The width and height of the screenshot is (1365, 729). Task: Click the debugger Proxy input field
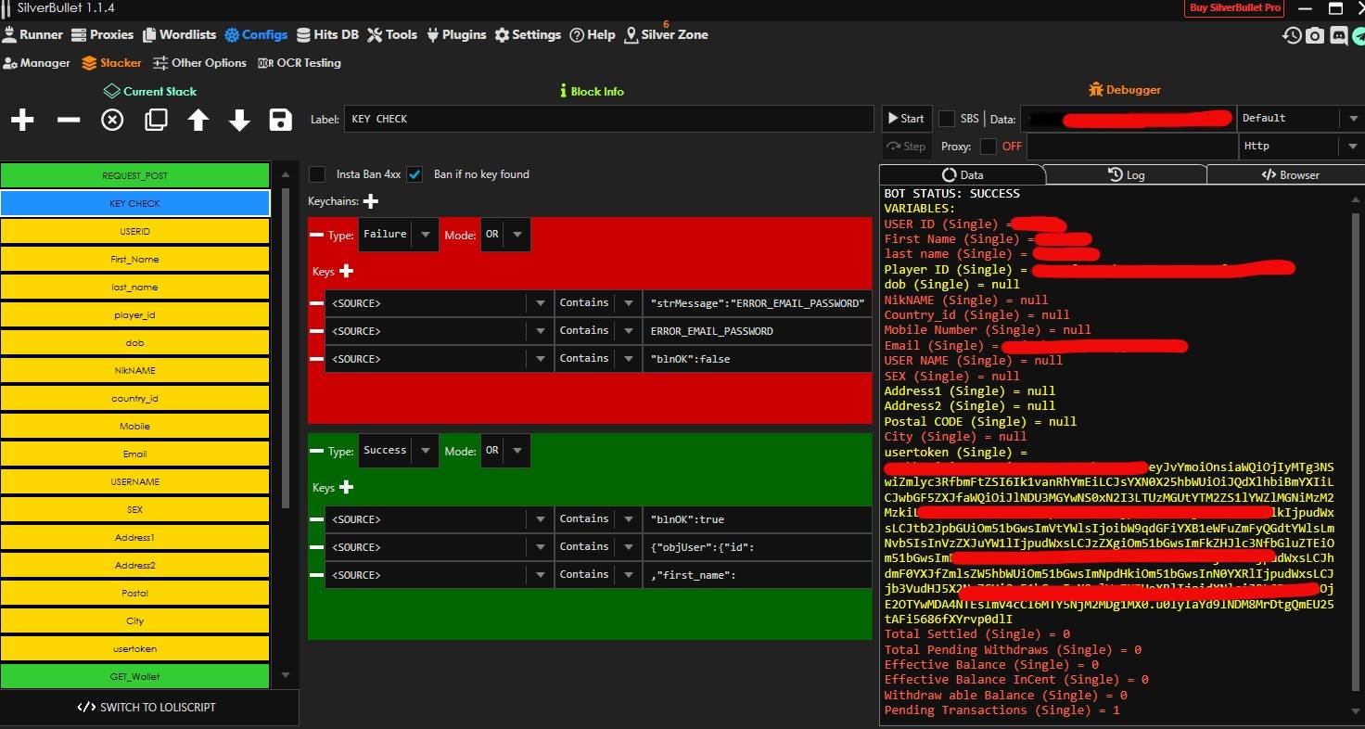1131,147
